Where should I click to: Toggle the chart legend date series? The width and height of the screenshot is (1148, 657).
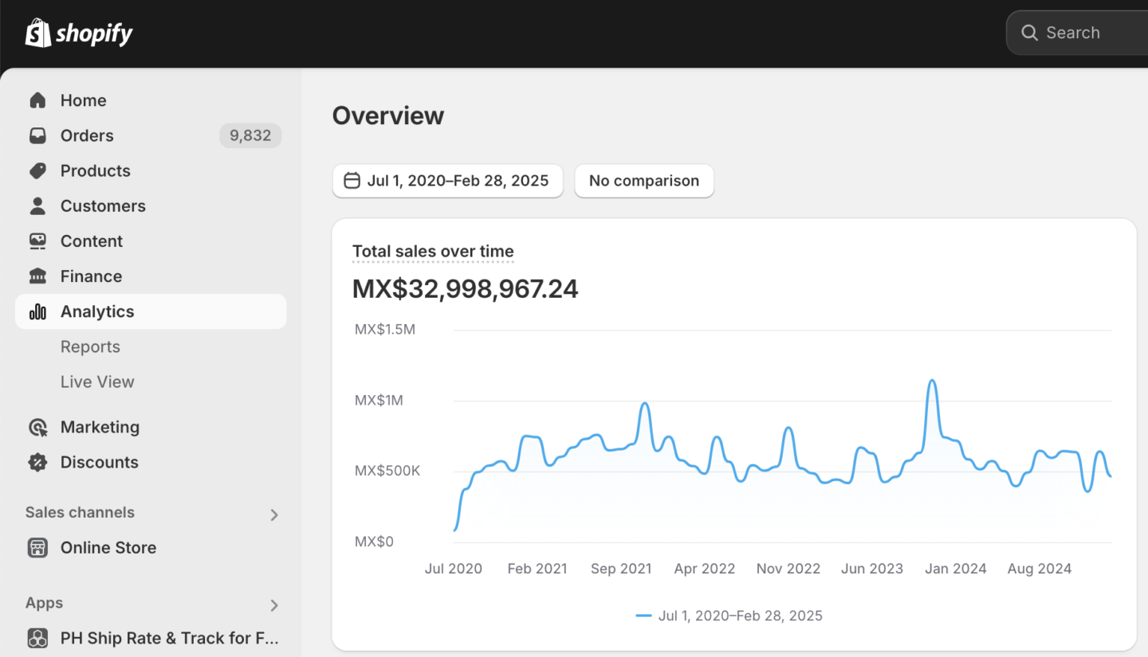729,616
